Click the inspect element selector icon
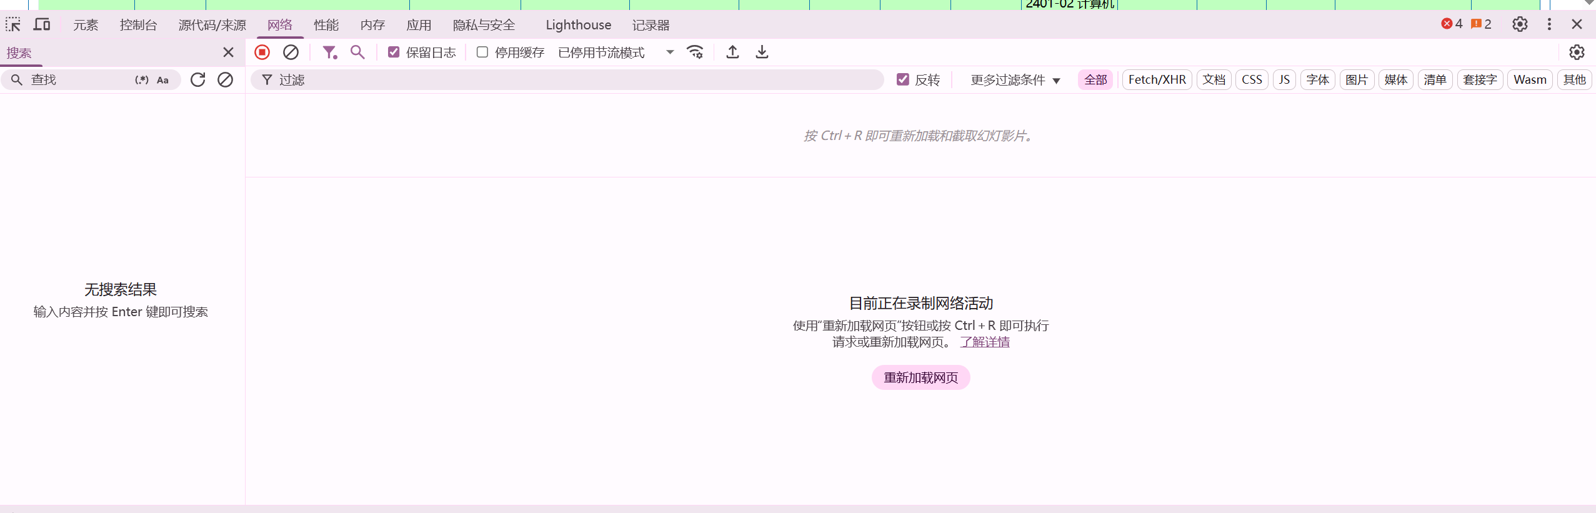 click(13, 25)
